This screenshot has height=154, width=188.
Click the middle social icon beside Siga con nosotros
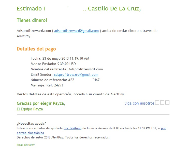(162, 103)
